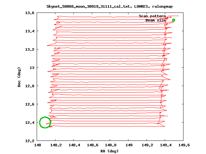
Task: Click the 149.4 tick label on RA axis
Action: (x=166, y=145)
